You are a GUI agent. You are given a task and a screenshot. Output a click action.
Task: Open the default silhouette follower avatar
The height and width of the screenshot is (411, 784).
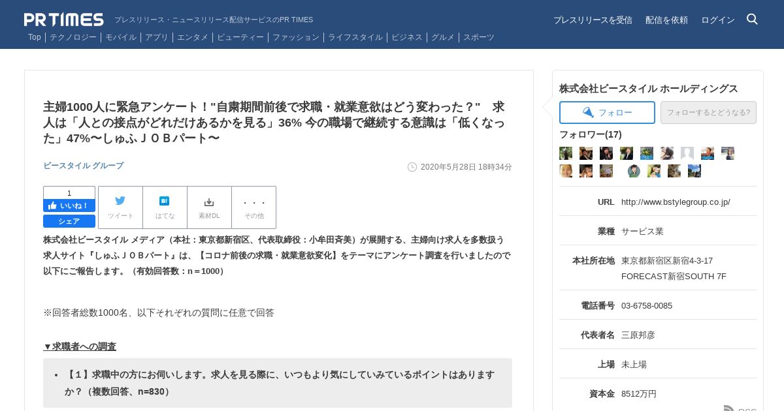click(x=687, y=153)
